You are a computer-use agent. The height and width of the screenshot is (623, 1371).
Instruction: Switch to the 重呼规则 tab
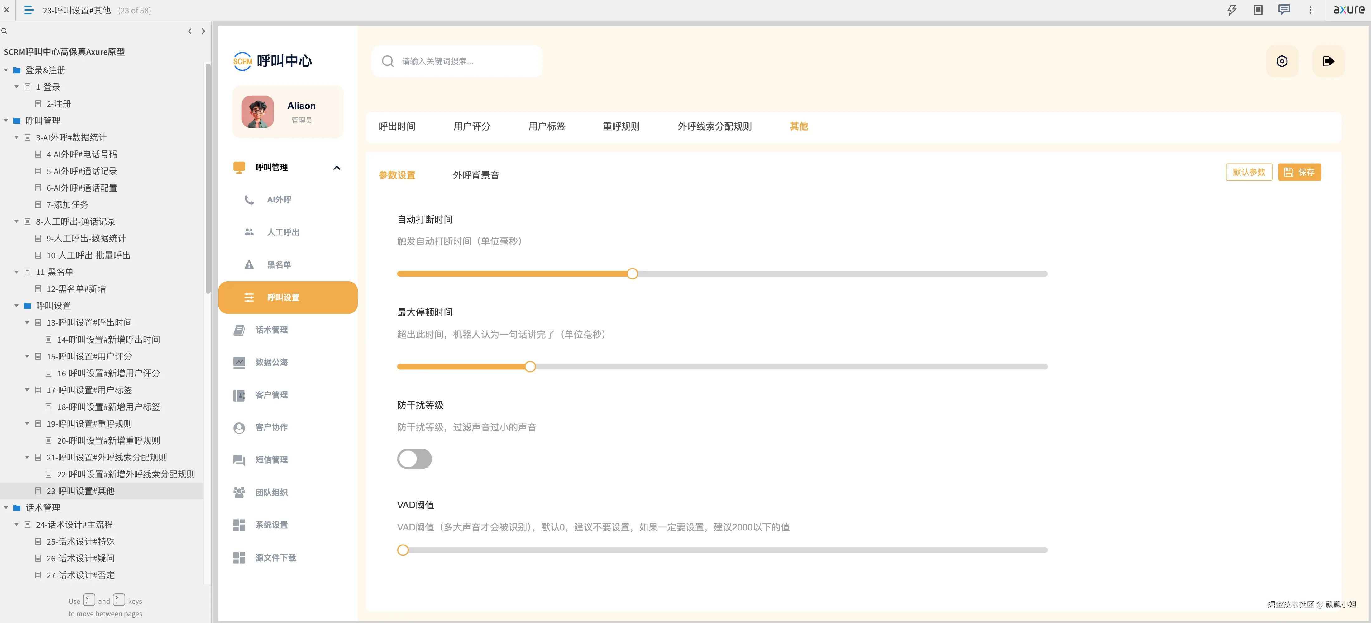tap(621, 126)
